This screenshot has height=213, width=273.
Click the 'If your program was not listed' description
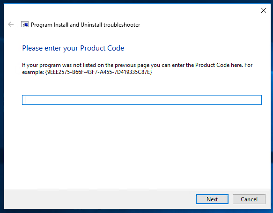137,68
